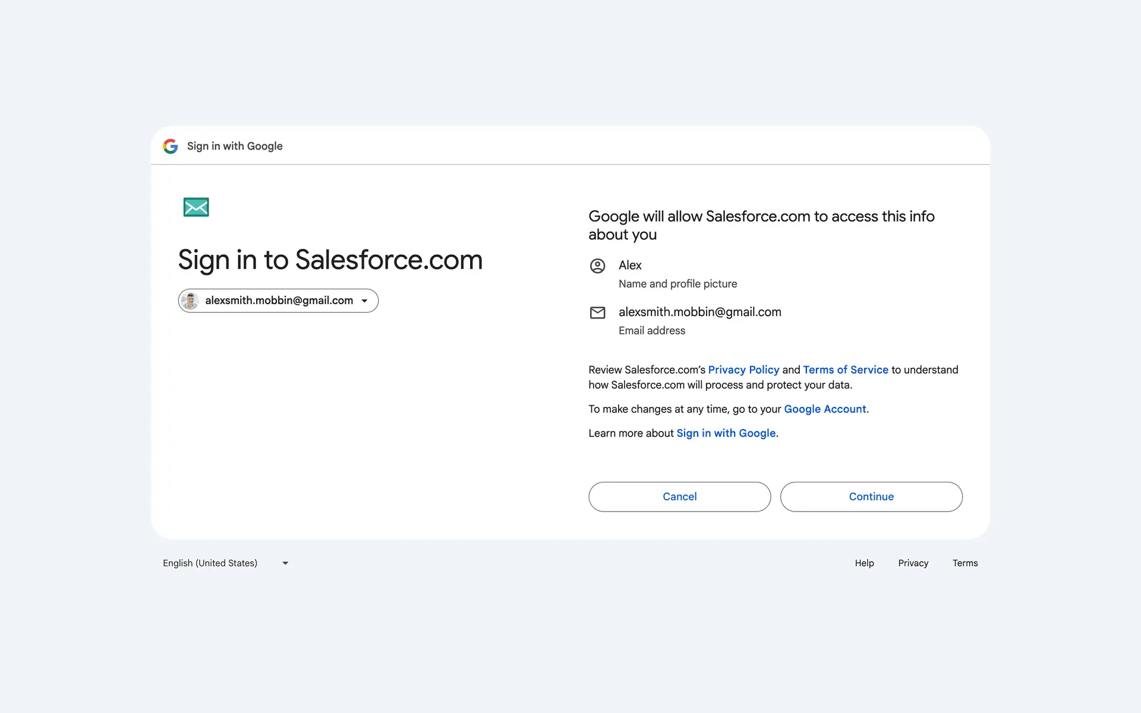Click the Sign in with Google header text
The width and height of the screenshot is (1141, 713).
(235, 146)
